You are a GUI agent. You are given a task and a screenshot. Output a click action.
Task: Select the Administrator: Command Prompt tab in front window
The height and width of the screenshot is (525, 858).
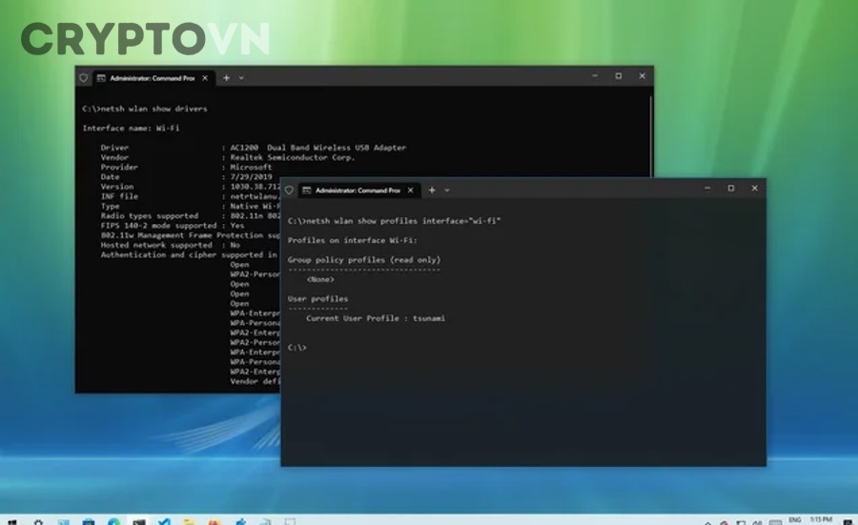[x=358, y=191]
